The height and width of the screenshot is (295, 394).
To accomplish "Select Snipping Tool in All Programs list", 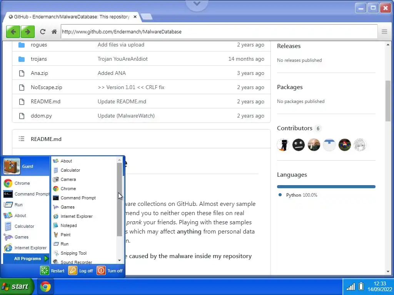I will pos(70,253).
